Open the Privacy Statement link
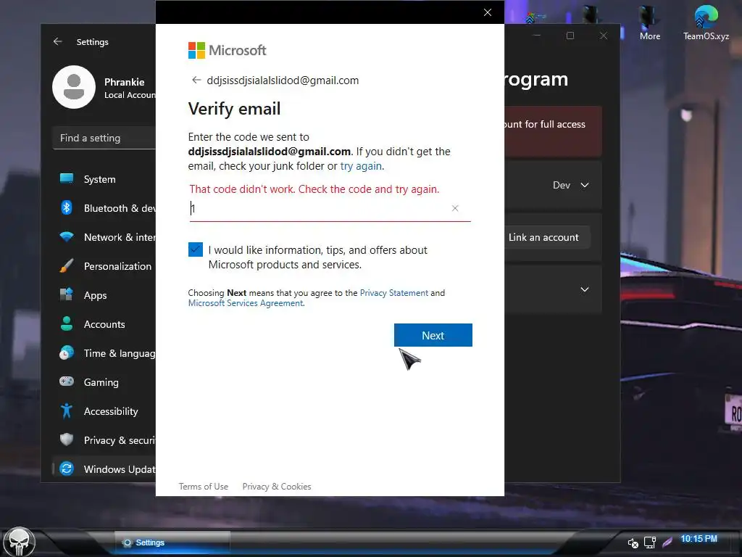The image size is (742, 557). 393,293
